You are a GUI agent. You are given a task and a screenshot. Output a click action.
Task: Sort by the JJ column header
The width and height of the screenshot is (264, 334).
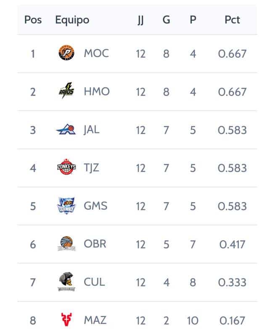click(x=141, y=21)
